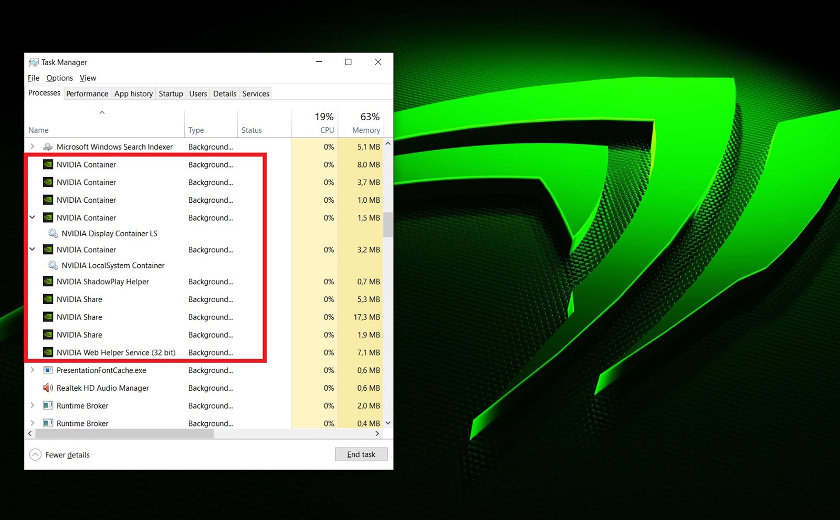Click the End task button
The width and height of the screenshot is (840, 520).
361,454
